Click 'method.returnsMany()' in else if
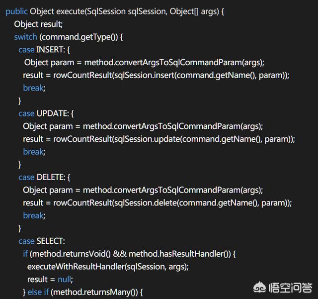This screenshot has height=299, width=318. point(94,293)
